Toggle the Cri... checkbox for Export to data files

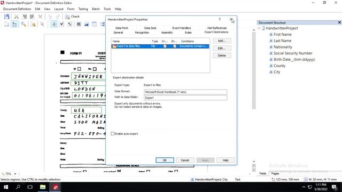[x=165, y=46]
